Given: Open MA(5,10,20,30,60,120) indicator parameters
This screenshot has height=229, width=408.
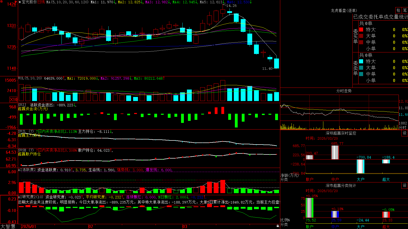Looking at the screenshot, I should [67, 2].
